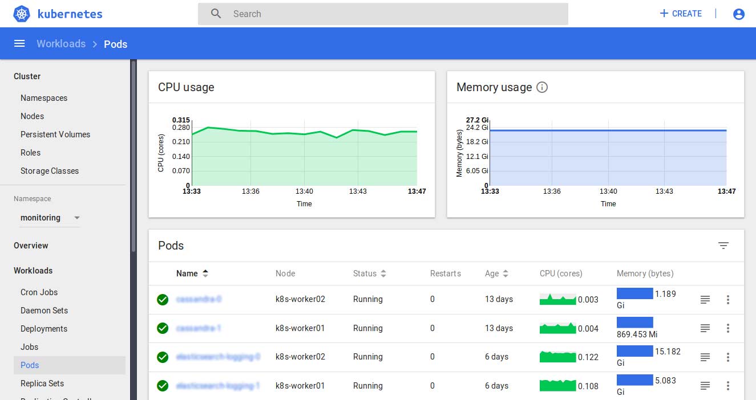Screen dimensions: 756x400
Task: Open the elasticsearch-logging-1 pod link
Action: pyautogui.click(x=218, y=386)
